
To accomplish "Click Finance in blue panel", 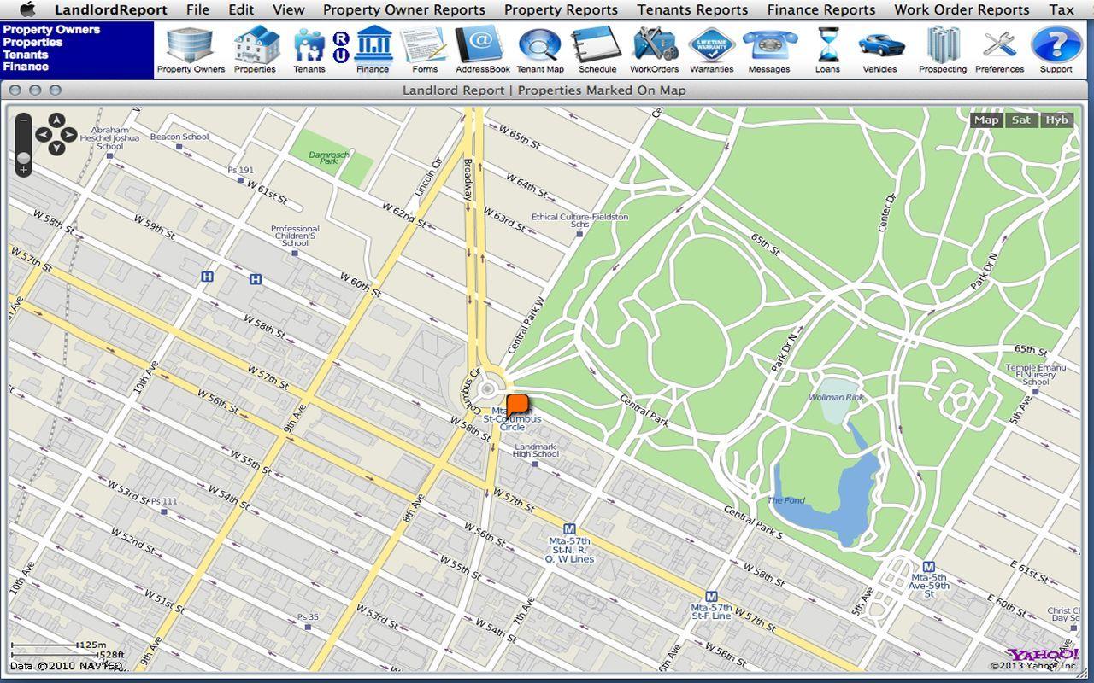I will [26, 66].
